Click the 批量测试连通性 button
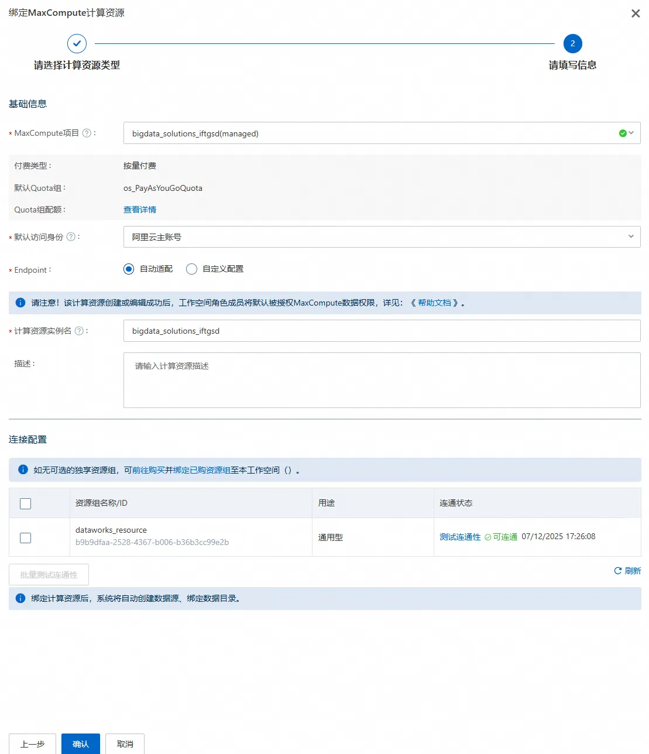The width and height of the screenshot is (649, 754). tap(49, 575)
